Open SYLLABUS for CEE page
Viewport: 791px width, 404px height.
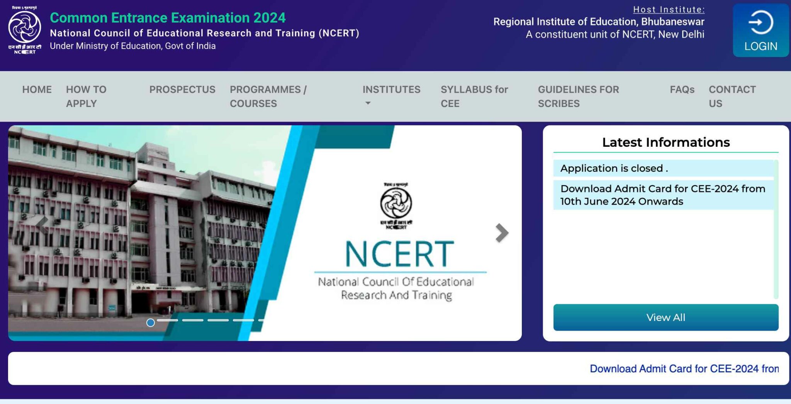[474, 97]
